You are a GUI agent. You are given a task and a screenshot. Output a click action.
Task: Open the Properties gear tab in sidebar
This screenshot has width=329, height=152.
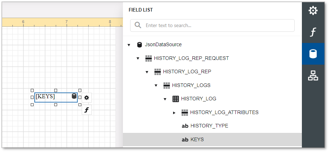coord(313,11)
